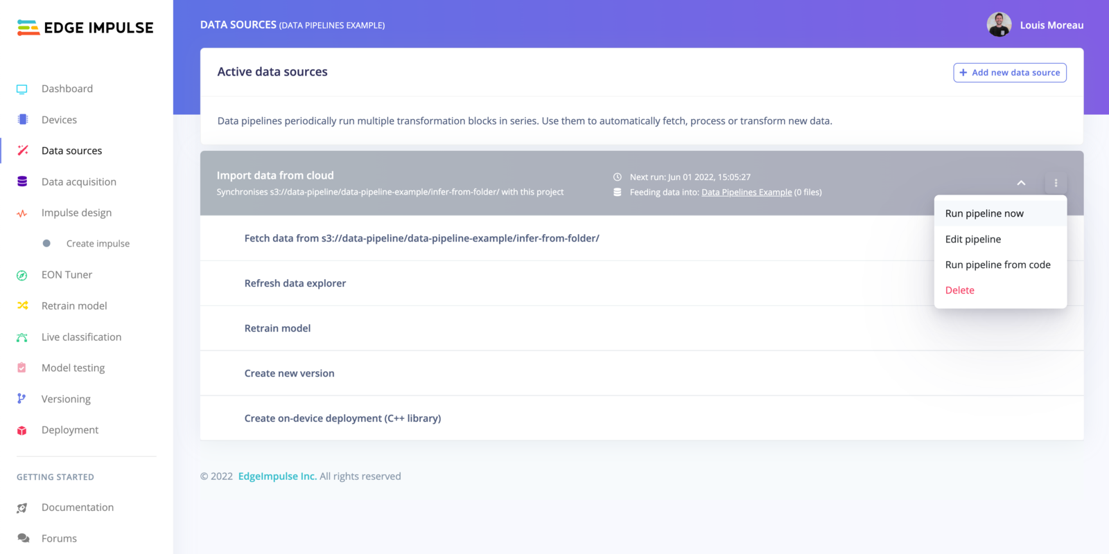Click the Forums chat bubbles icon
The image size is (1109, 554).
(23, 538)
